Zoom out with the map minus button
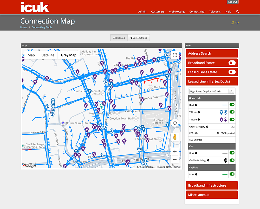The width and height of the screenshot is (260, 209). click(x=175, y=159)
